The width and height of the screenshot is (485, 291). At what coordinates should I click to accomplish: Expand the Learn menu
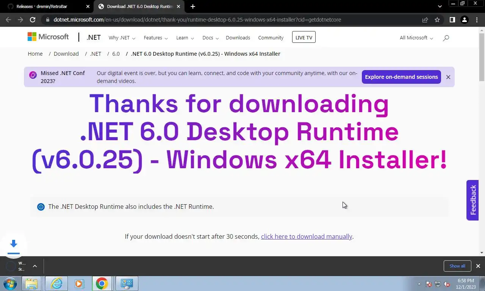pyautogui.click(x=185, y=38)
